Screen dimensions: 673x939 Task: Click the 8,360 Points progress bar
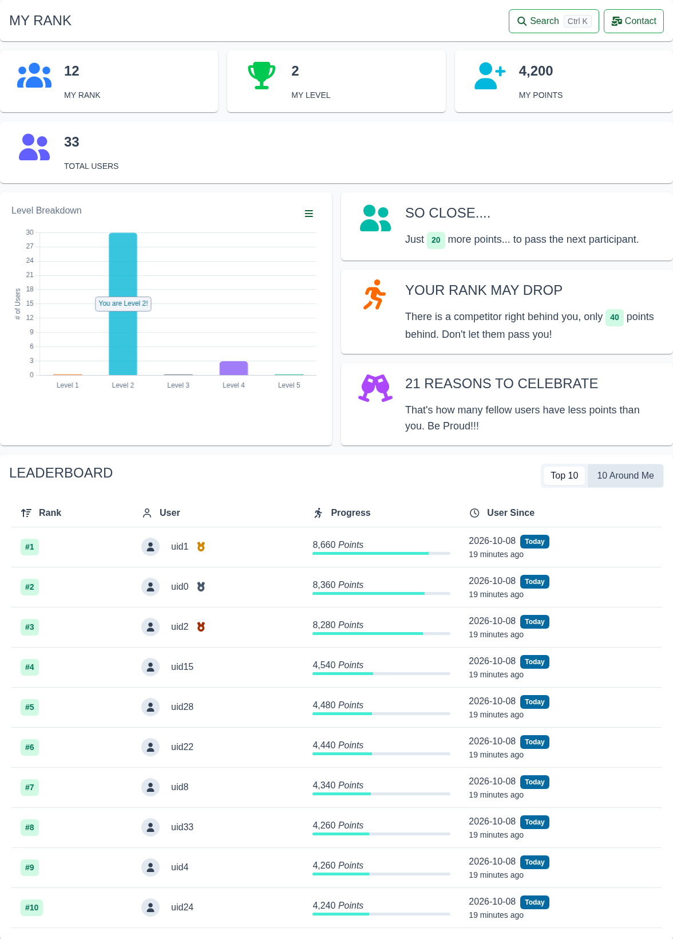click(x=381, y=594)
